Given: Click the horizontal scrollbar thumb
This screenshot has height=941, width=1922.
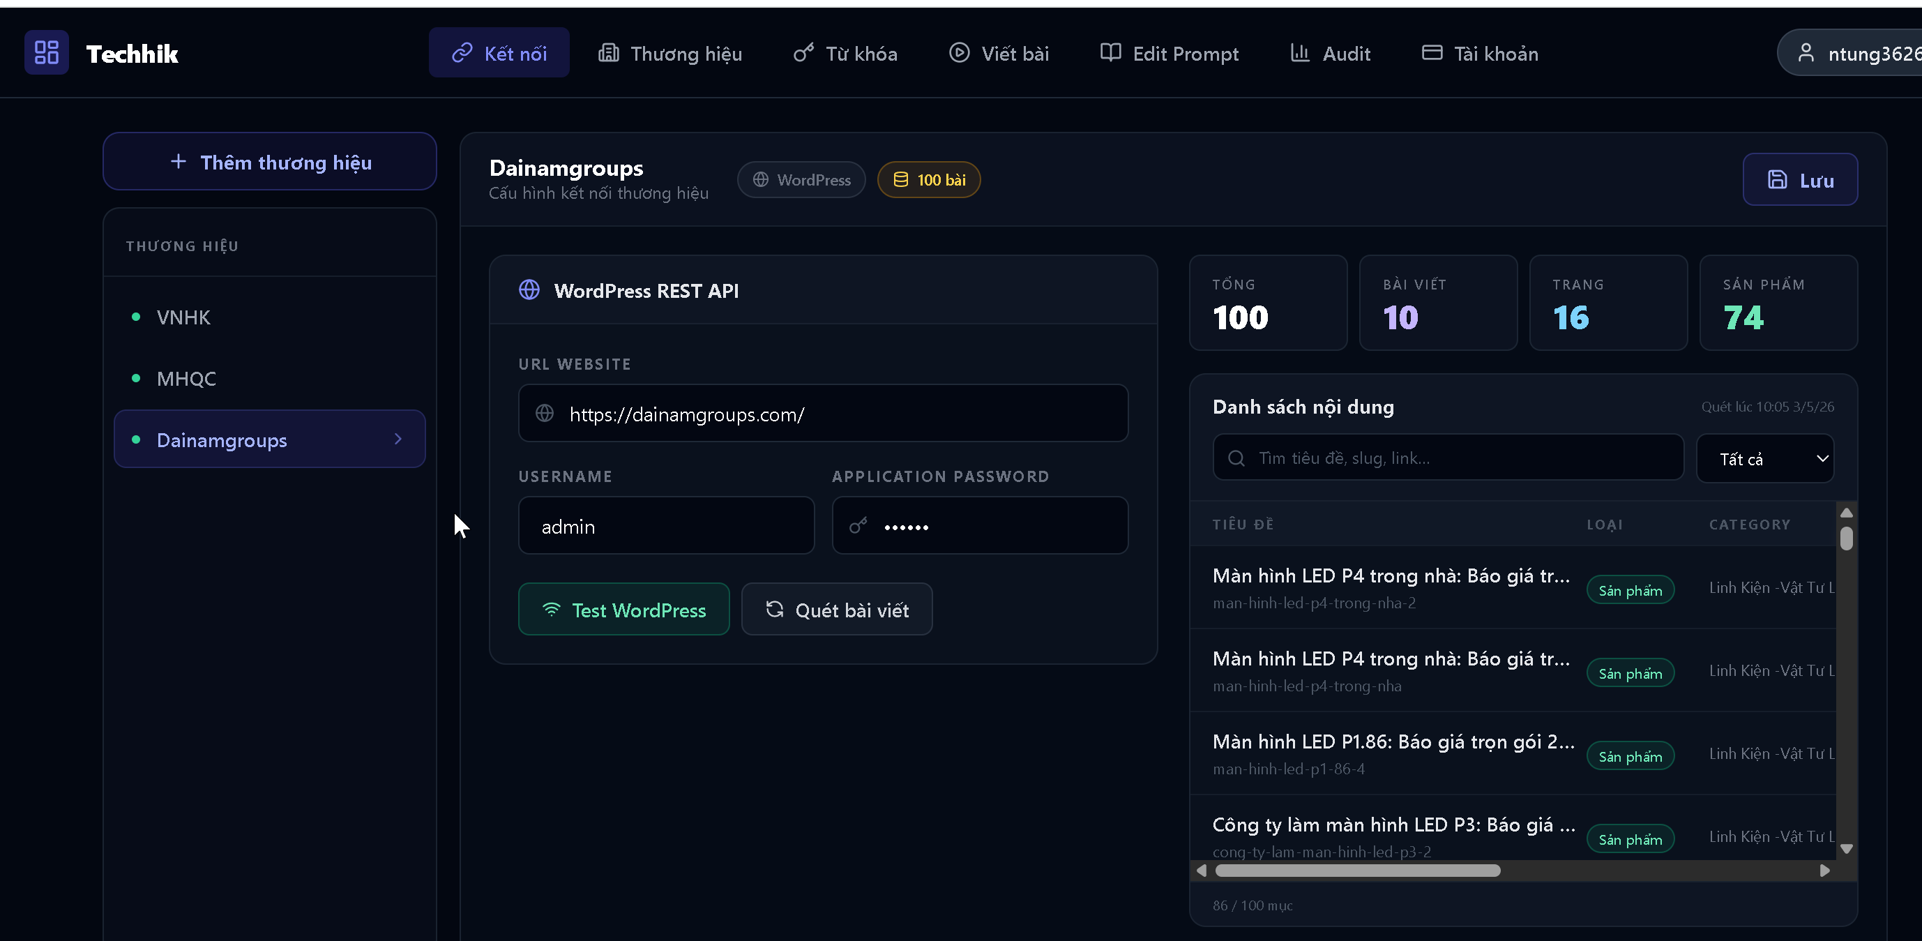Looking at the screenshot, I should (x=1357, y=870).
